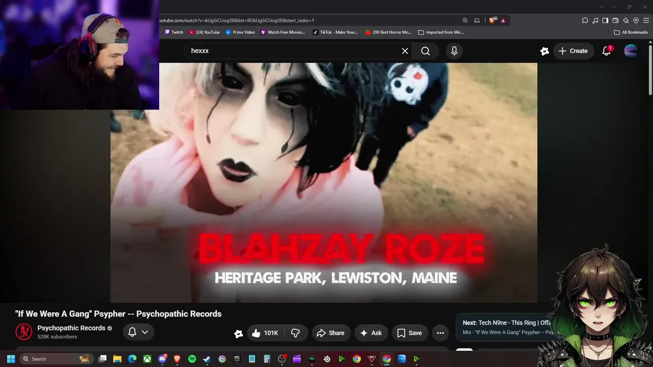
Task: Open the (24) YouTube bookmark
Action: coord(204,32)
